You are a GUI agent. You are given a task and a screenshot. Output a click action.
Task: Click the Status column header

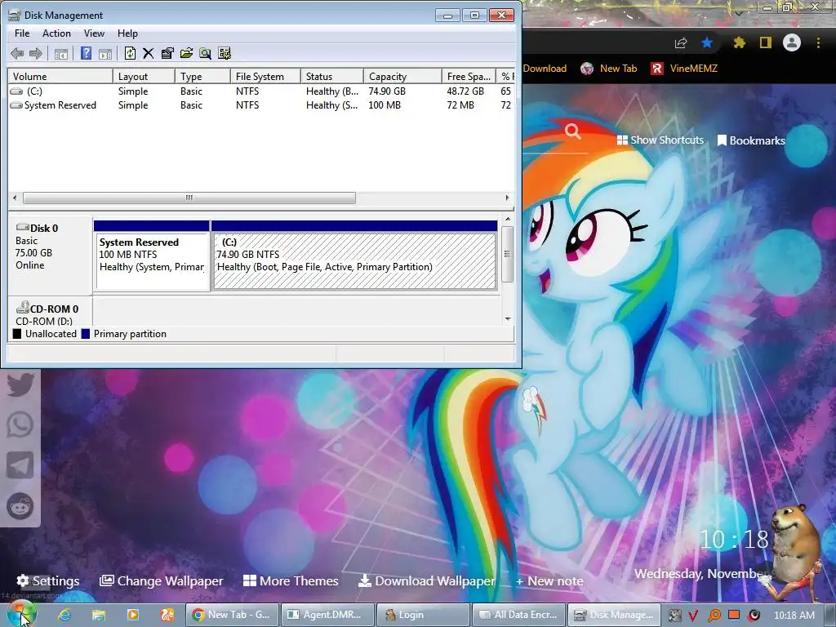point(332,76)
